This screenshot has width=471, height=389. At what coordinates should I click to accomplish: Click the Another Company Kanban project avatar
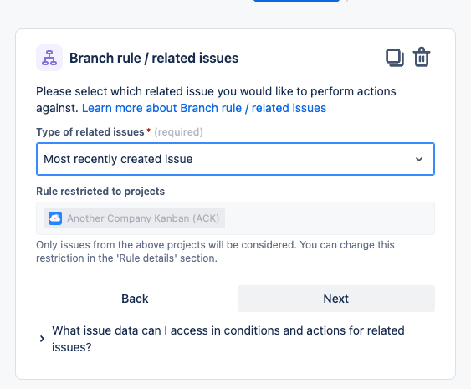(x=55, y=218)
